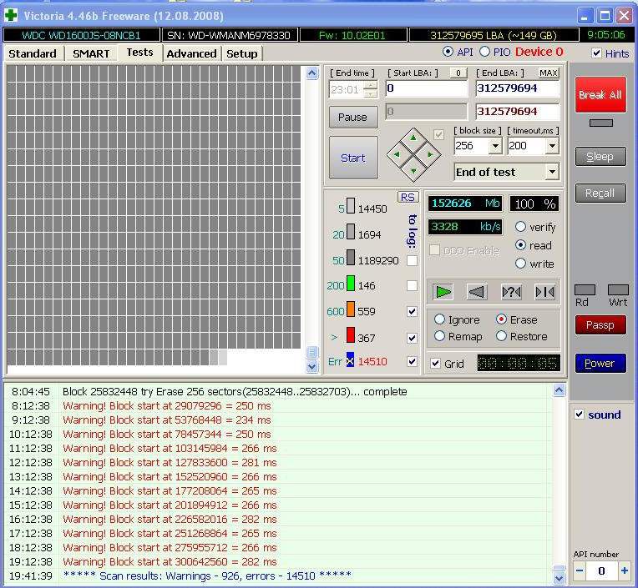Select the Remap bad block option
Image resolution: width=638 pixels, height=588 pixels.
tap(439, 336)
